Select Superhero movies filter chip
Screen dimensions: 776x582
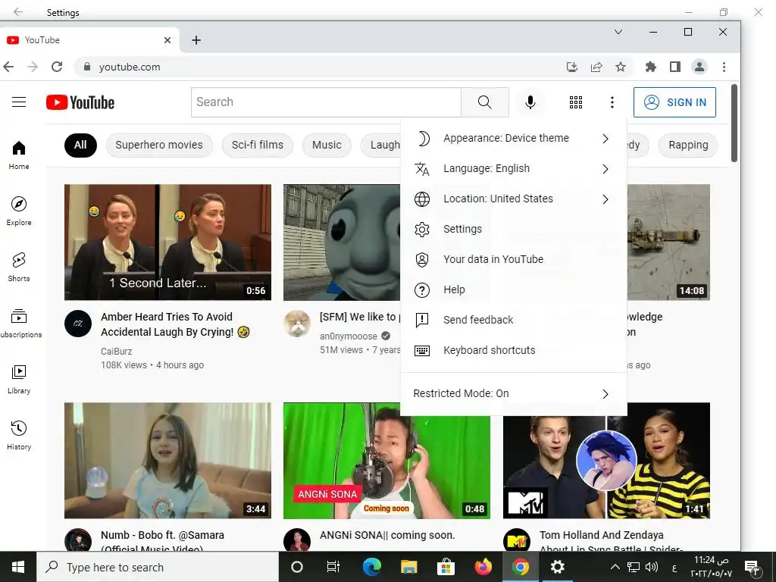point(159,145)
